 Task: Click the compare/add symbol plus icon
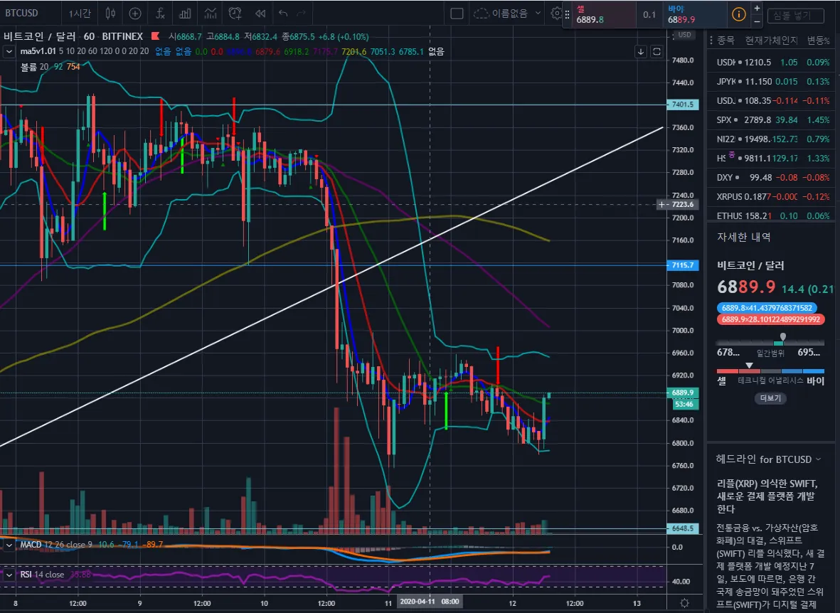[x=136, y=14]
